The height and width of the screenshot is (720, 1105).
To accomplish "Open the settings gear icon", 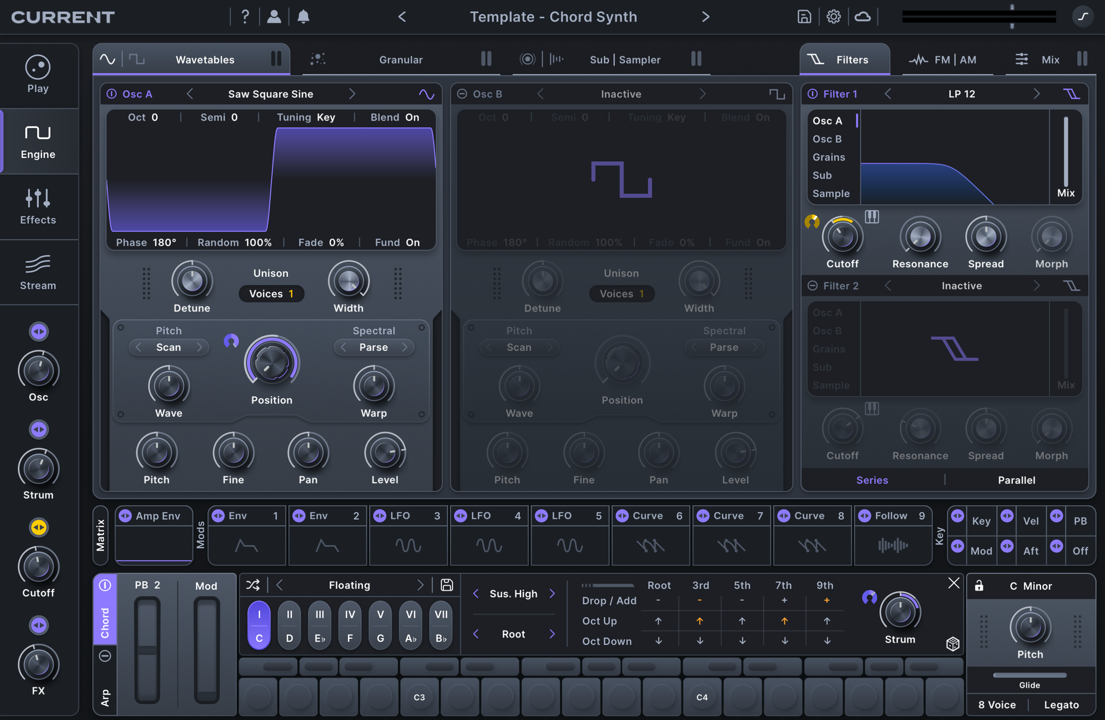I will (x=833, y=17).
